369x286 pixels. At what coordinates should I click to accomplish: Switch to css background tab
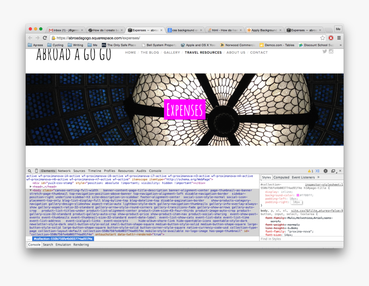(x=185, y=30)
